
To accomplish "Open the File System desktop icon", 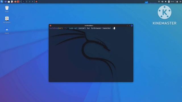I will (x=7, y=20).
